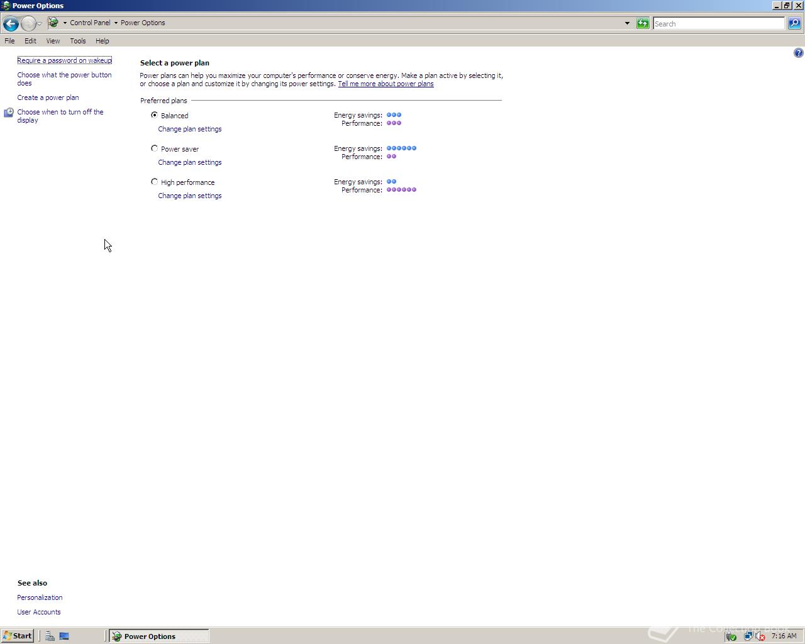
Task: Click inside the Search box
Action: (718, 23)
